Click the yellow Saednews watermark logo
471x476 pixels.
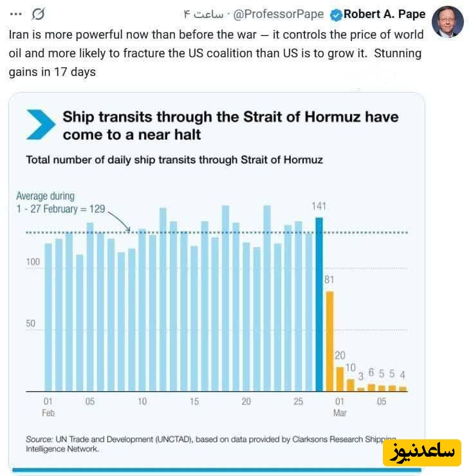pos(422,453)
